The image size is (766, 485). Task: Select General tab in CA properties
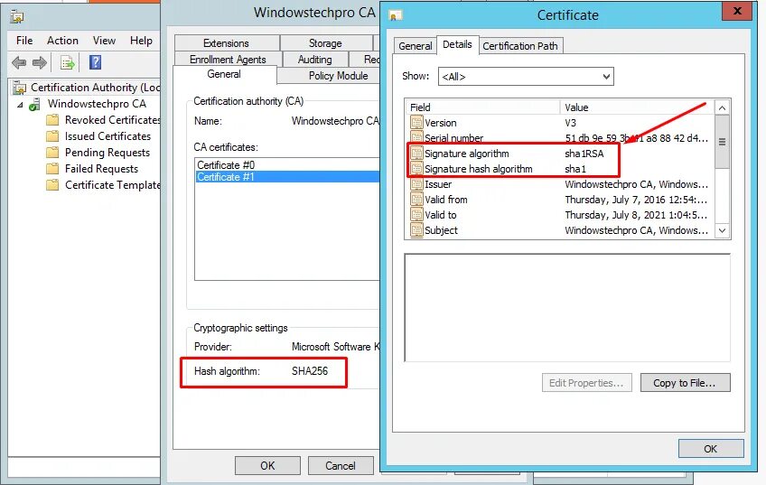coord(224,74)
